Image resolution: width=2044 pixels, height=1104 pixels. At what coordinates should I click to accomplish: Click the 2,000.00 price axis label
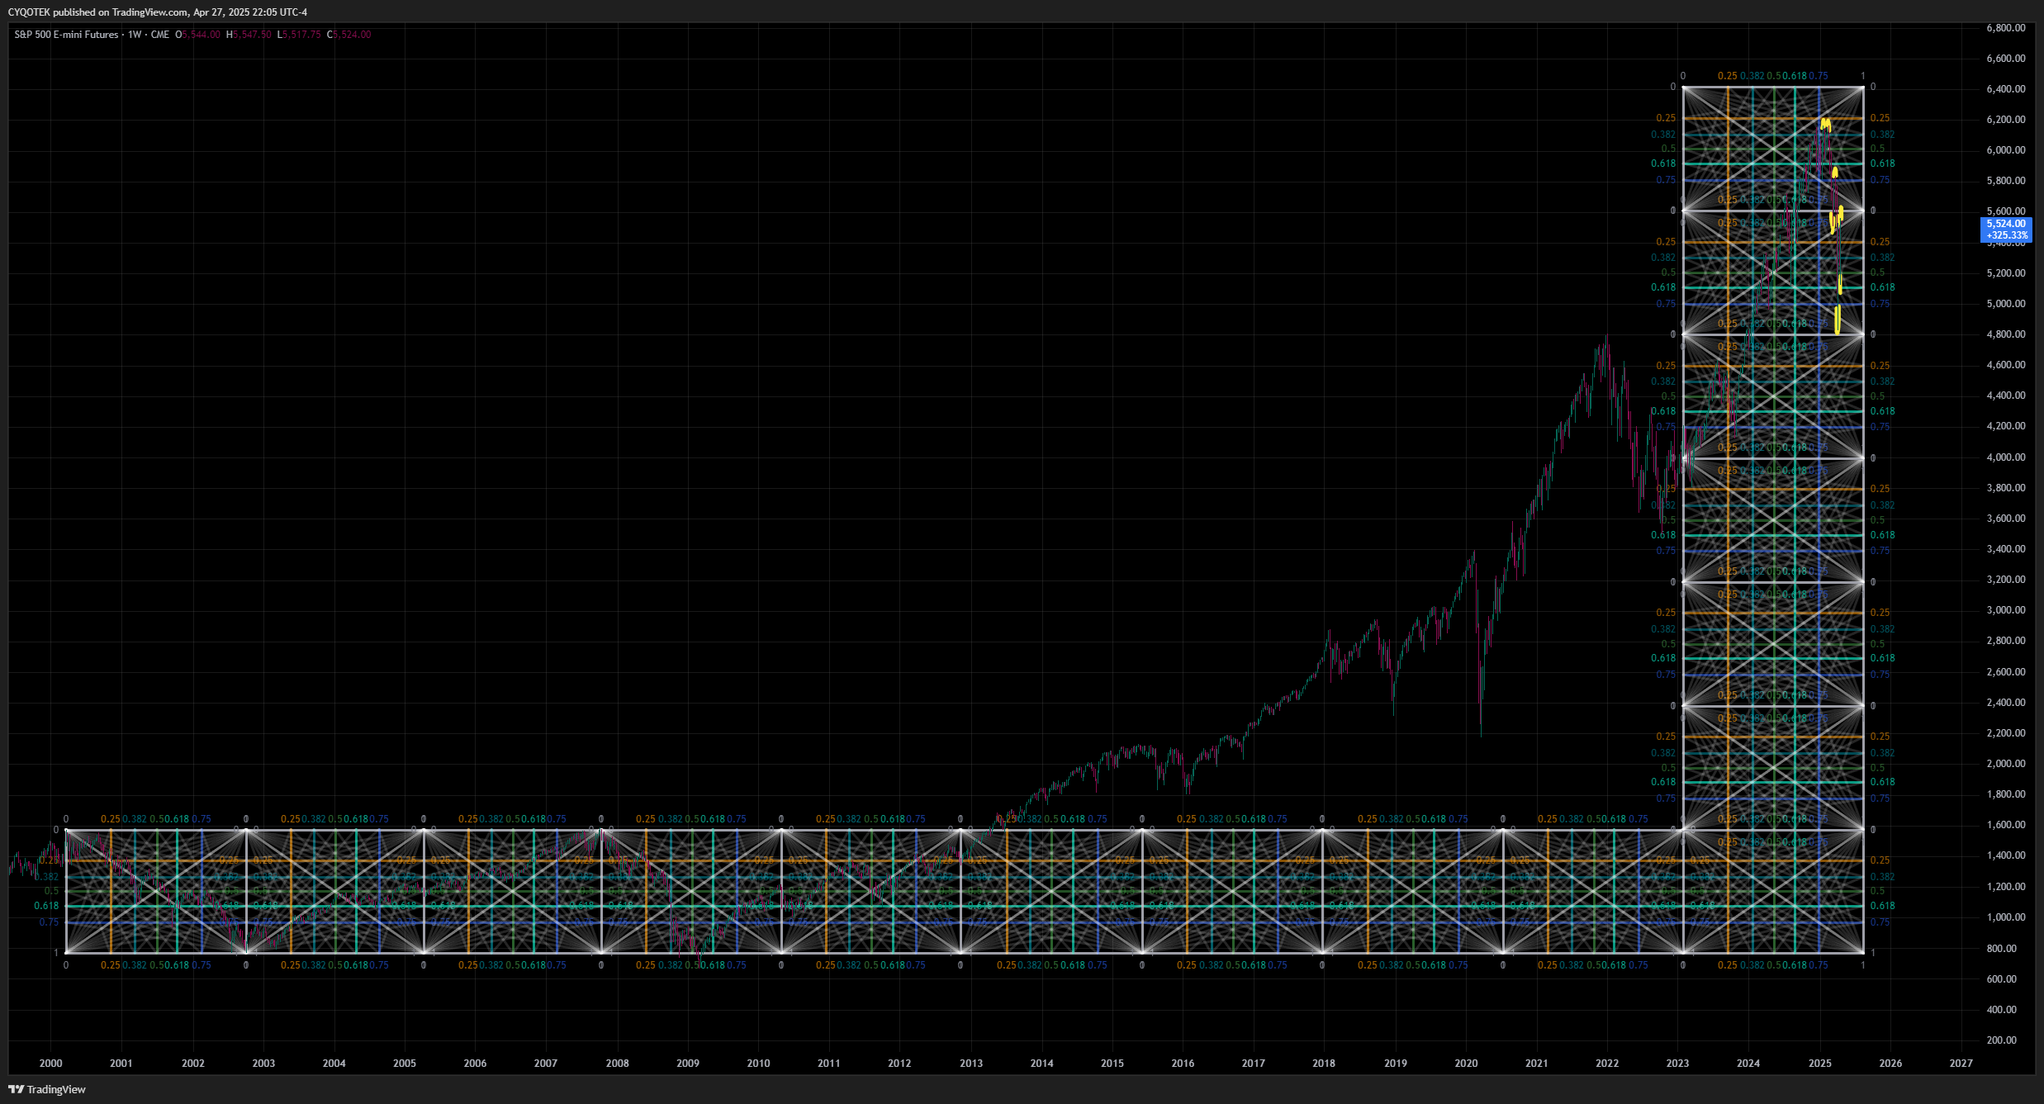pyautogui.click(x=2006, y=764)
